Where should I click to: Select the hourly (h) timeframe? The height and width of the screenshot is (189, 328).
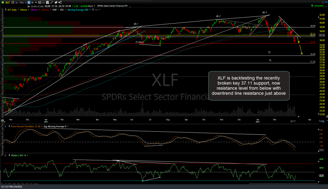(26, 2)
